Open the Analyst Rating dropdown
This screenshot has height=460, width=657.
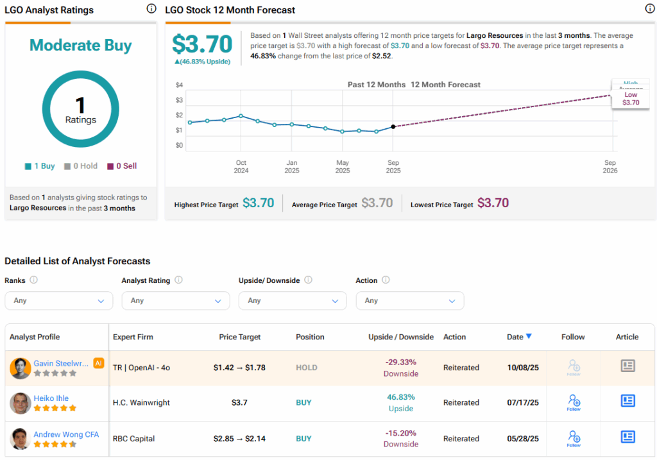tap(175, 300)
